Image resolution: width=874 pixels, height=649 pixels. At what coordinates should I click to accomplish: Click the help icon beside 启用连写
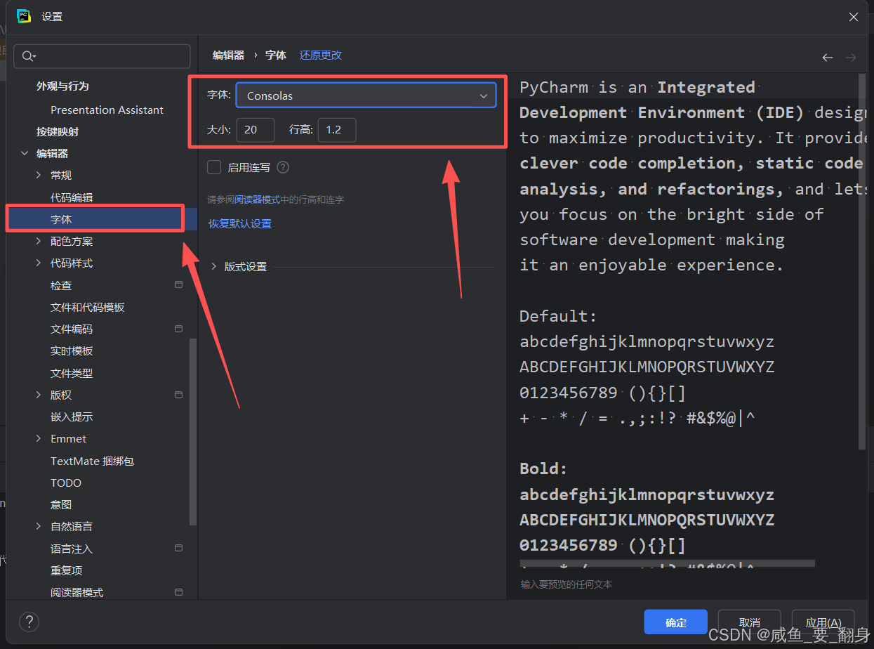coord(283,167)
